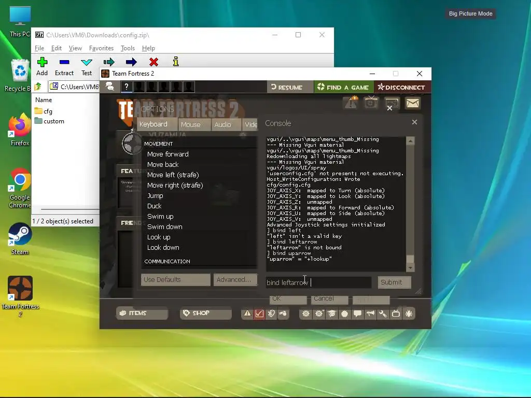The height and width of the screenshot is (398, 531).
Task: Click the up-folder icon in 7-Zip
Action: [38, 87]
